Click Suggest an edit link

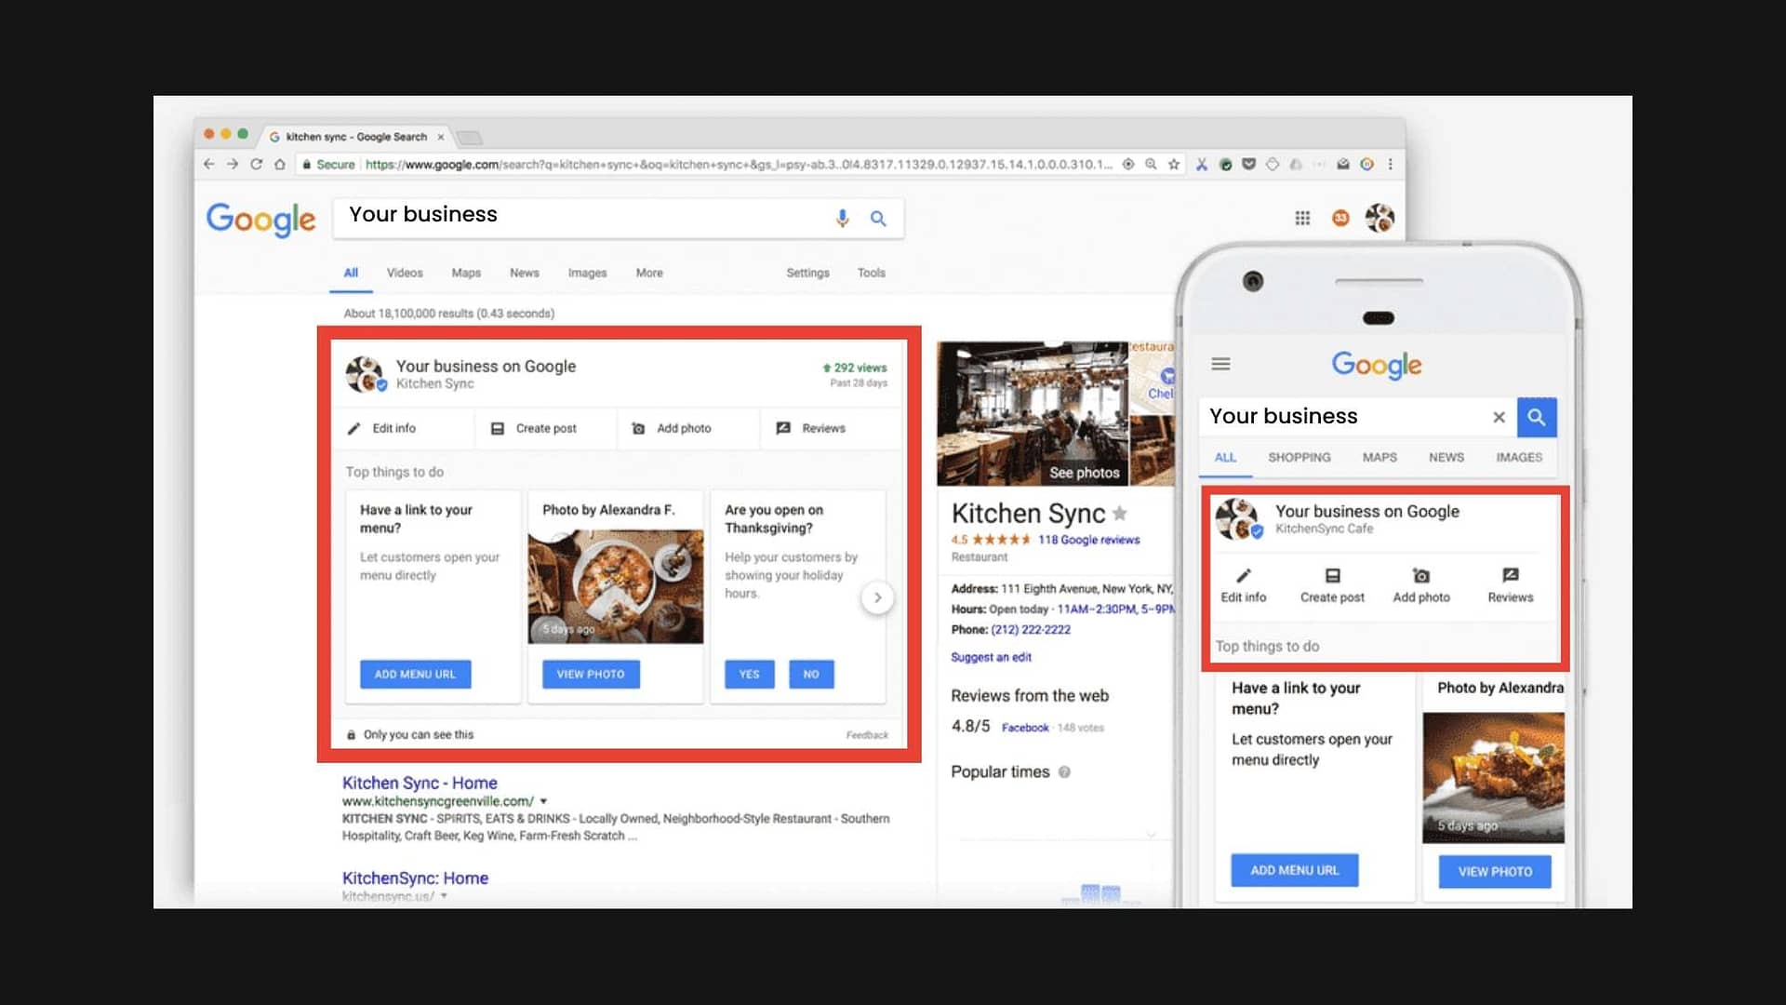coord(991,657)
